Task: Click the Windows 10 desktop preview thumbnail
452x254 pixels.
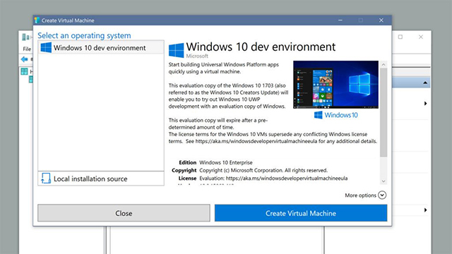Action: (336, 85)
